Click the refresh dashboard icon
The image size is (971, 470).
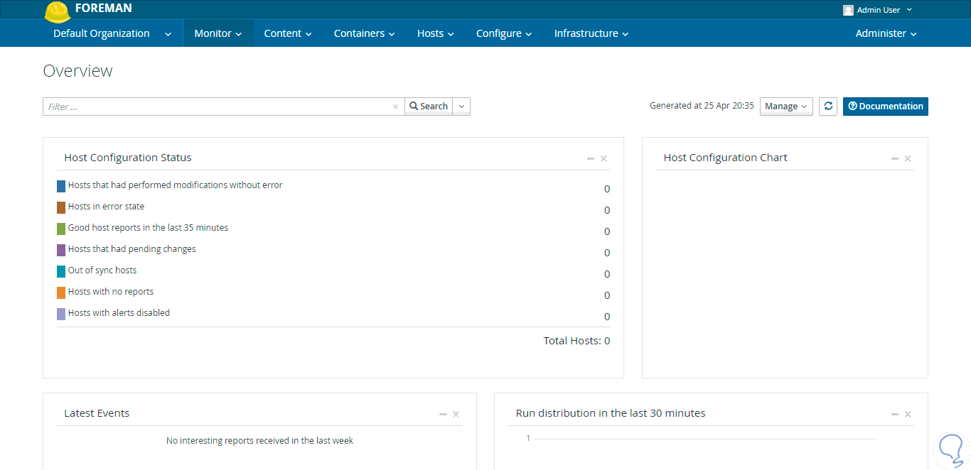(x=828, y=106)
